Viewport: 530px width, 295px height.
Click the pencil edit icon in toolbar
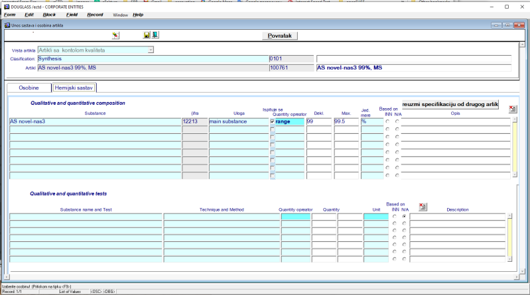pyautogui.click(x=115, y=35)
